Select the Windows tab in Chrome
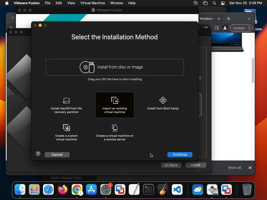This screenshot has width=267, height=200. (x=206, y=19)
